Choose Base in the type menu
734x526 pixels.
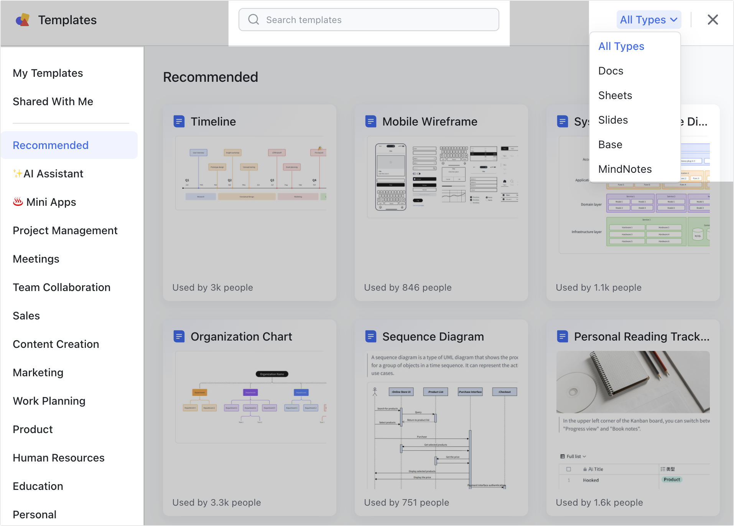[x=610, y=144]
